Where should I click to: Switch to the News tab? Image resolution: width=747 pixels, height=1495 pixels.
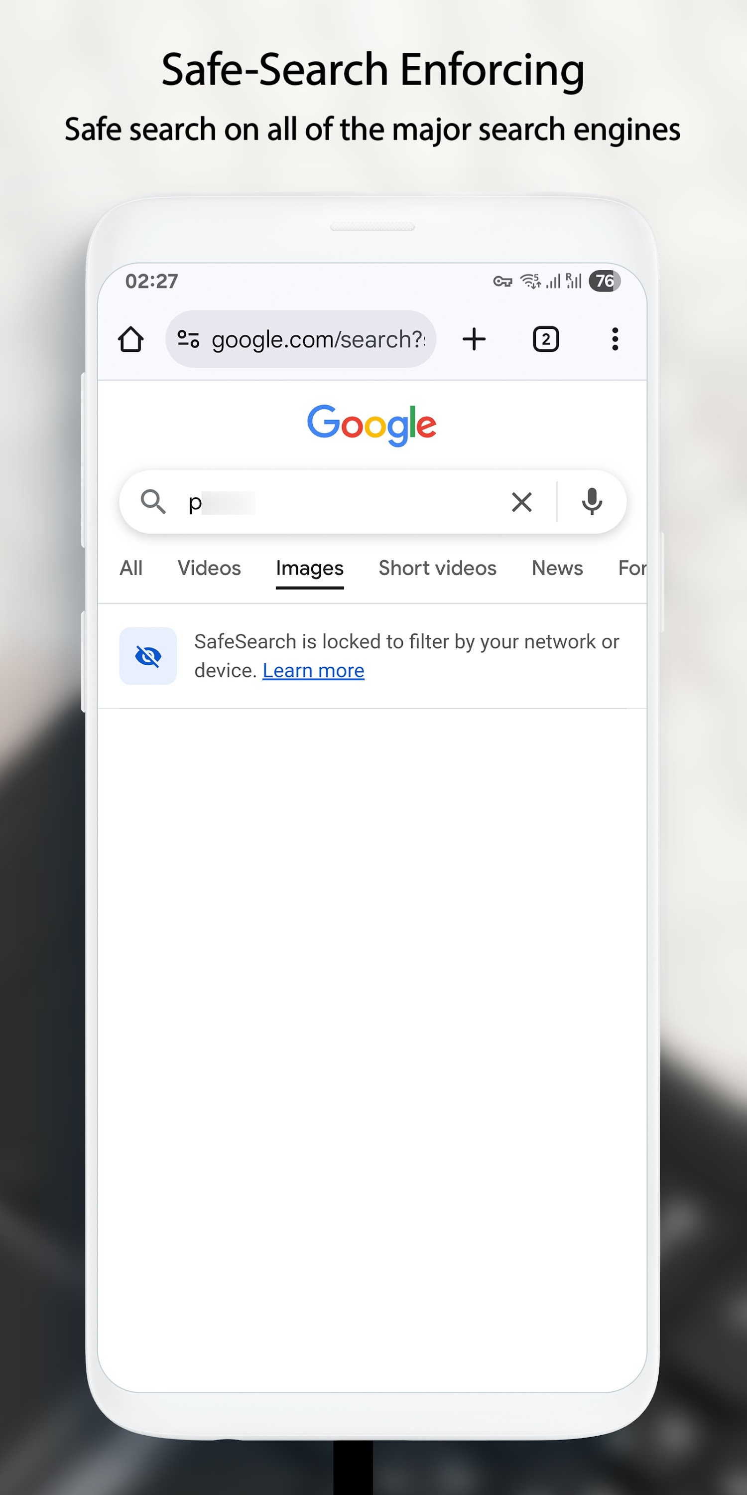[557, 568]
